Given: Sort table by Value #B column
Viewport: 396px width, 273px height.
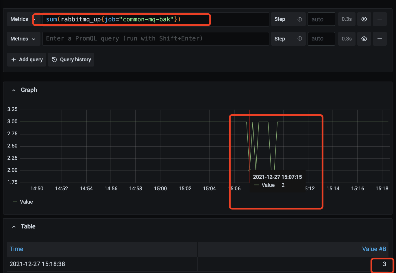Looking at the screenshot, I should pos(374,249).
